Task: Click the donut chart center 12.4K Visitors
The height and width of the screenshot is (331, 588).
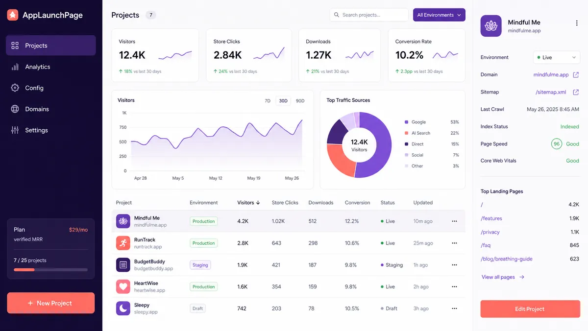Action: 359,145
